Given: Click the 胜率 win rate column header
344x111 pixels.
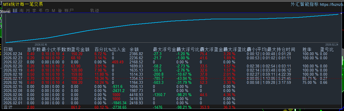Looking at the screenshot, I should pyautogui.click(x=307, y=50).
